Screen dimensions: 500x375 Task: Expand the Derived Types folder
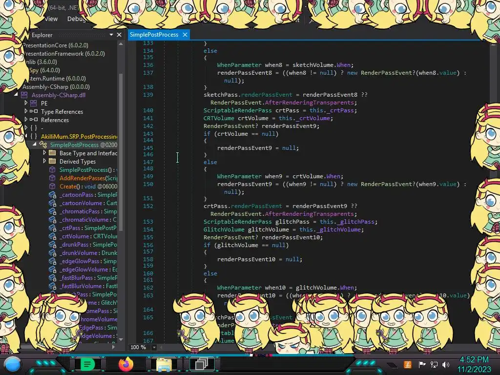(x=44, y=161)
